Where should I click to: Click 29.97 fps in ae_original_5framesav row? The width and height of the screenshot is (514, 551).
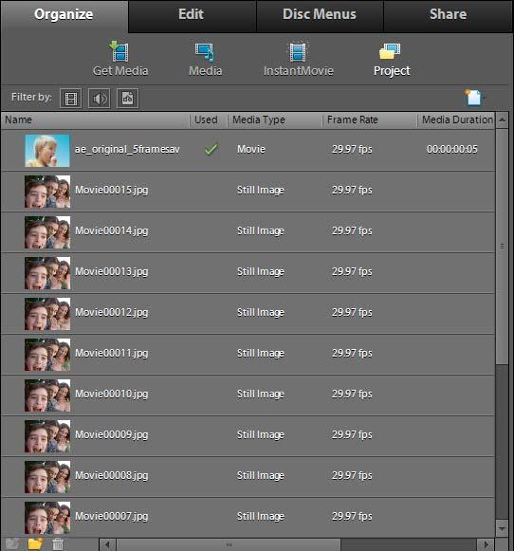point(352,149)
